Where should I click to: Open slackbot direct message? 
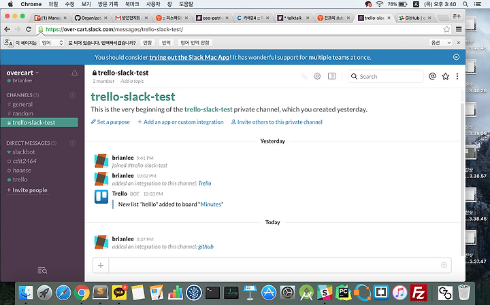tap(24, 152)
